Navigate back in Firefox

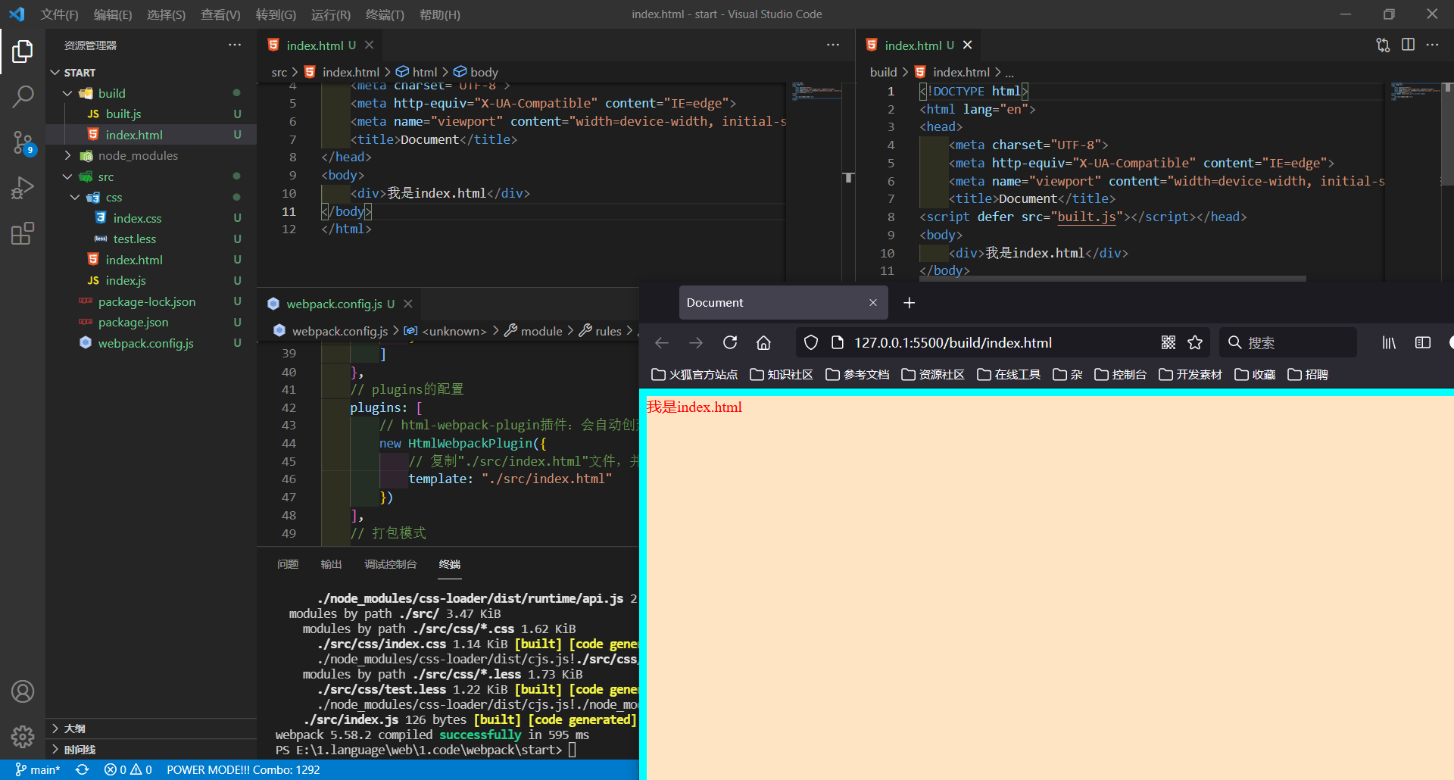click(661, 342)
